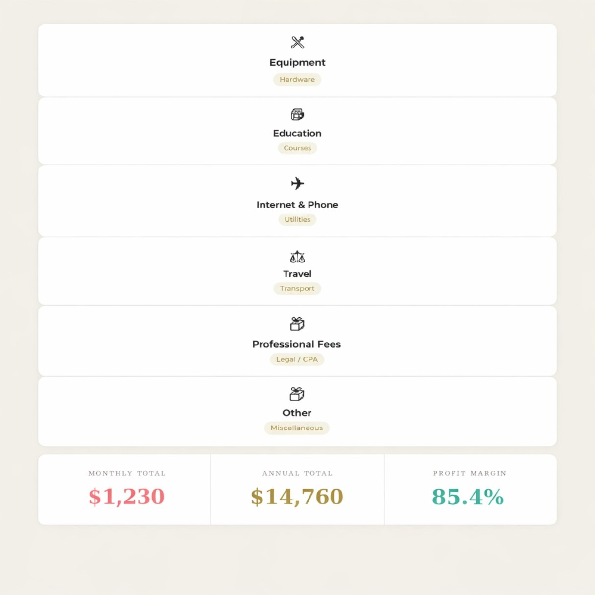This screenshot has width=595, height=595.
Task: Click the gift box icon above Professional Fees
Action: point(297,324)
